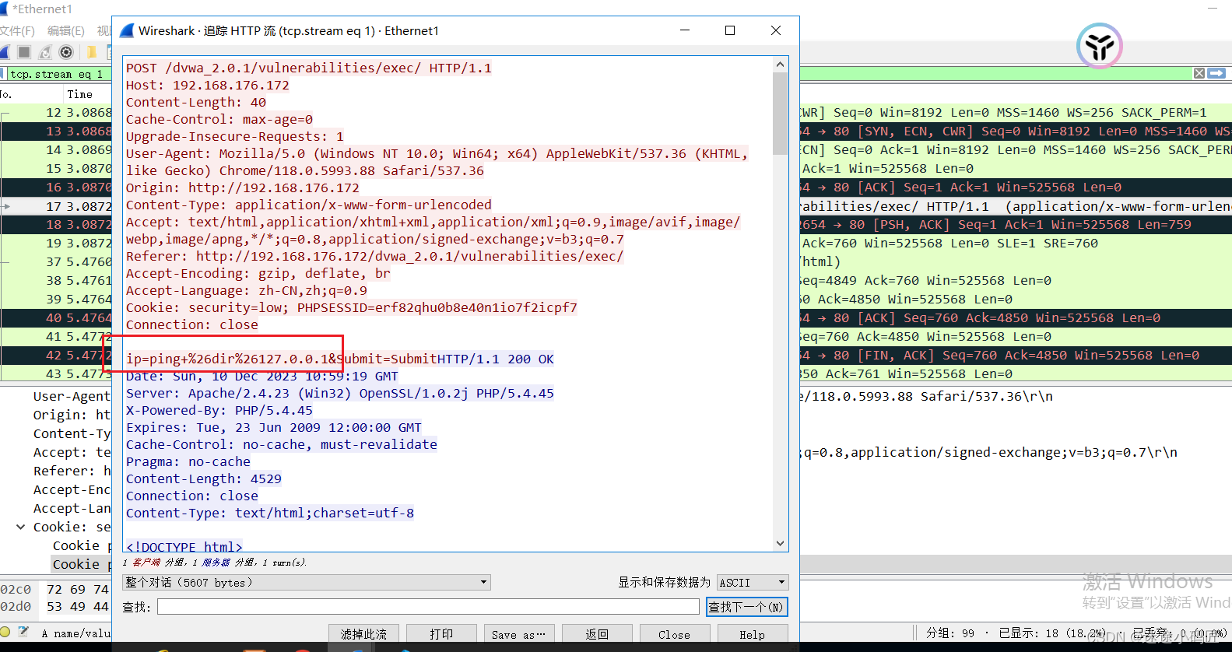
Task: Apply display filter with blue arrow icon
Action: (1216, 73)
